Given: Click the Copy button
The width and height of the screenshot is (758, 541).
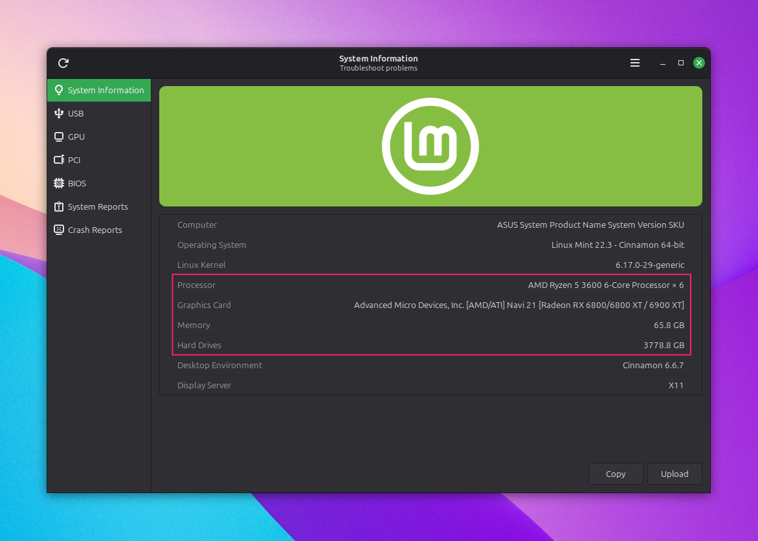Looking at the screenshot, I should pyautogui.click(x=616, y=474).
